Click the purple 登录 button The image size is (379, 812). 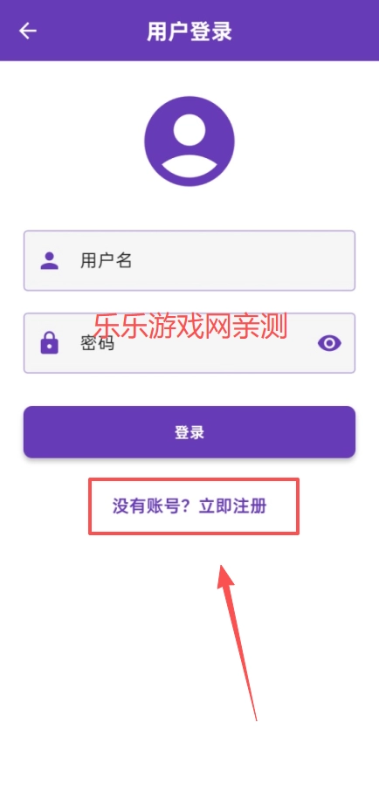189,432
